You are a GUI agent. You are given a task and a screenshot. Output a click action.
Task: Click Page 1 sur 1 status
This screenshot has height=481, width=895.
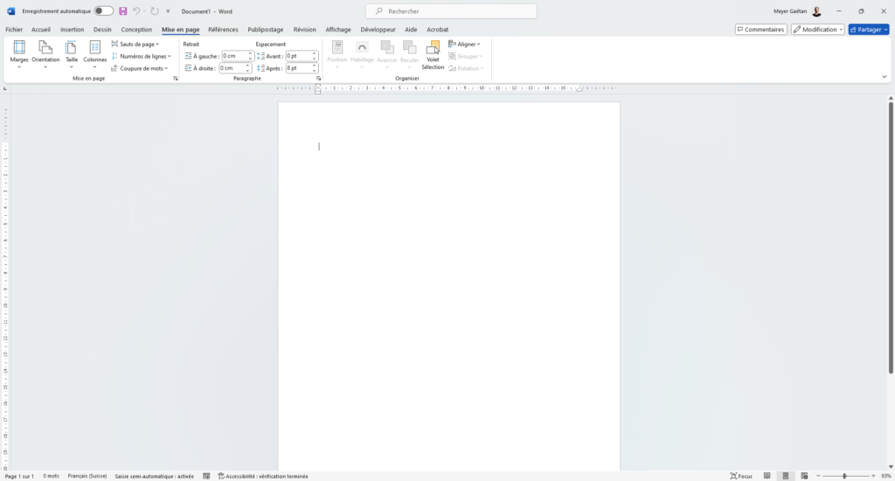coord(19,476)
